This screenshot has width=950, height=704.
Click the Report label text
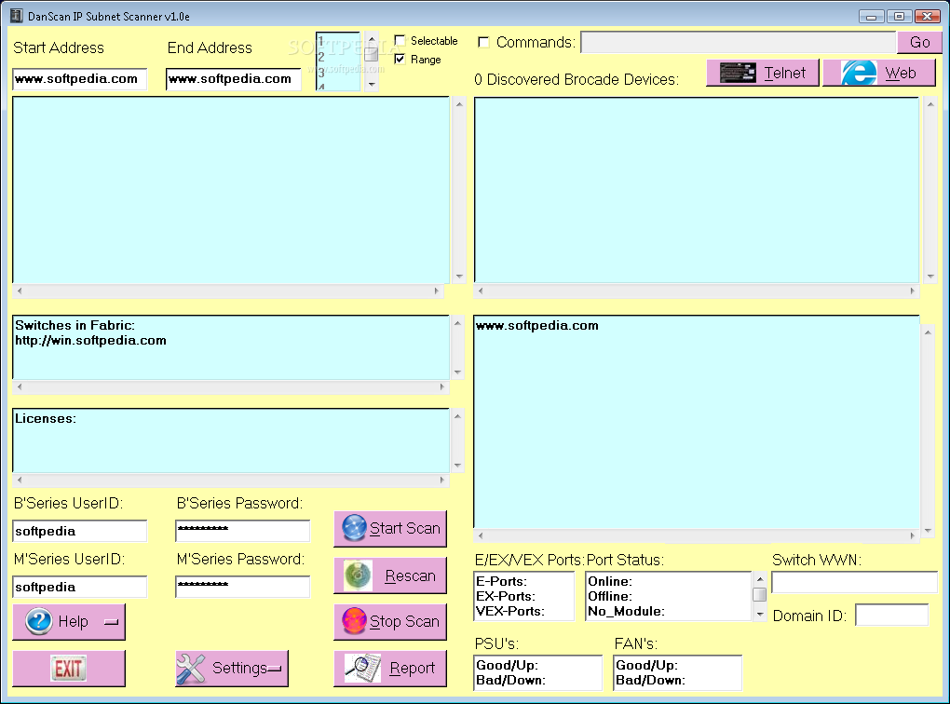tap(412, 669)
